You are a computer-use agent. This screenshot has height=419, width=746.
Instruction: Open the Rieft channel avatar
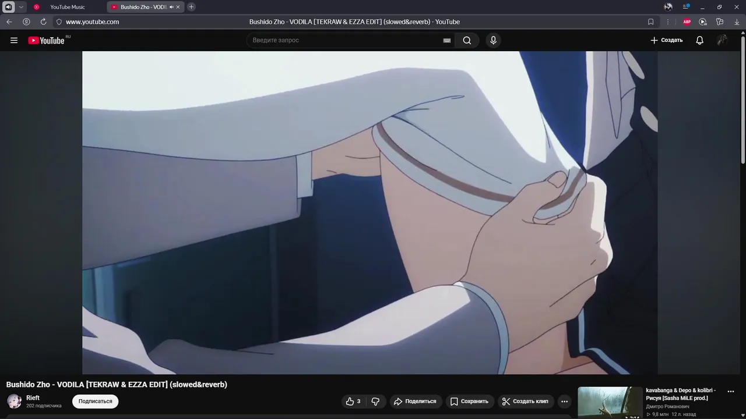14,401
